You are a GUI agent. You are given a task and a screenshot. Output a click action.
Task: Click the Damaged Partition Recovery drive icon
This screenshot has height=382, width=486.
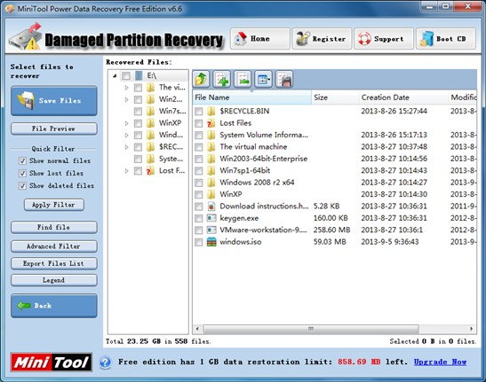(26, 37)
